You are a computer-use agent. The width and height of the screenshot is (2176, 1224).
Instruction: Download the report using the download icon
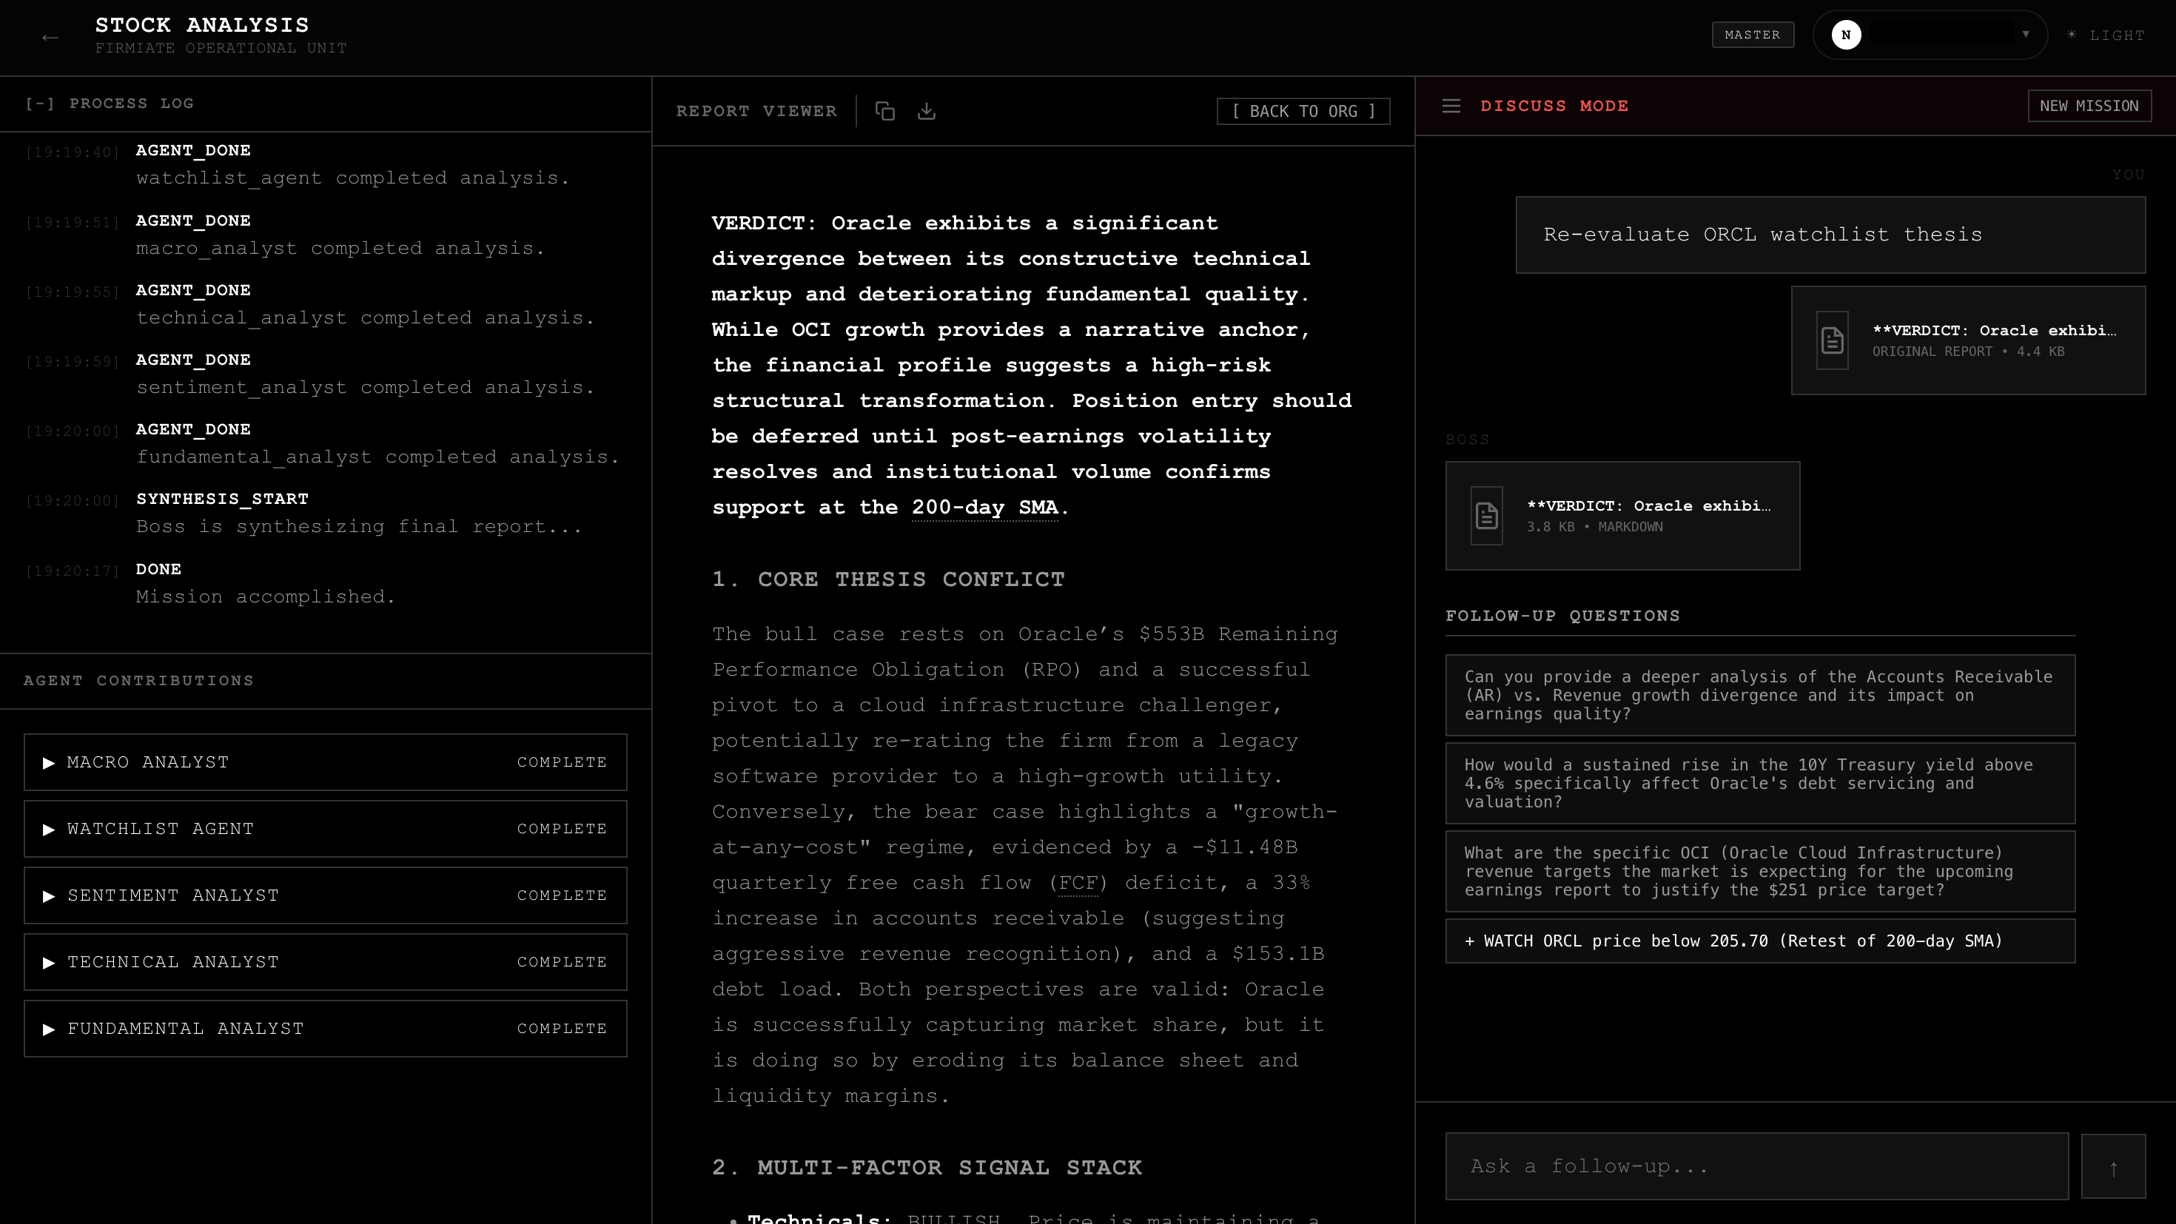[x=927, y=111]
